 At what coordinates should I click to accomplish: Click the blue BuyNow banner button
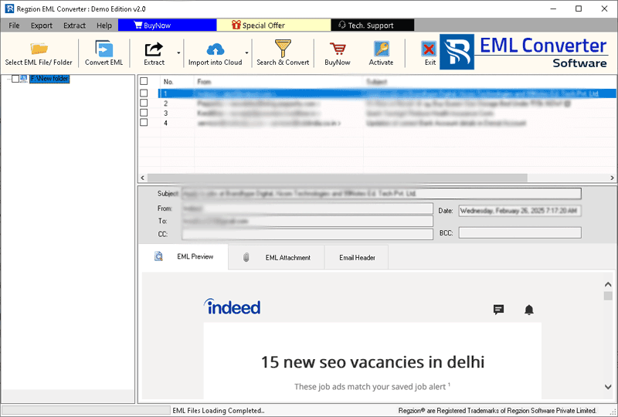[167, 25]
